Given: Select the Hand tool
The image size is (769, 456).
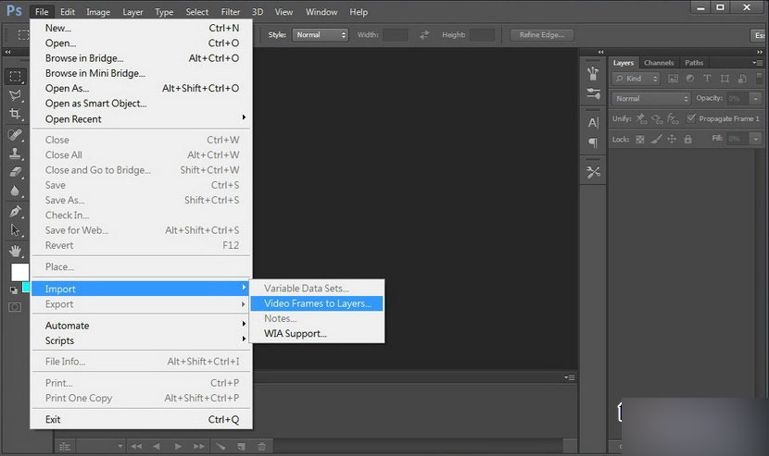Looking at the screenshot, I should (15, 252).
